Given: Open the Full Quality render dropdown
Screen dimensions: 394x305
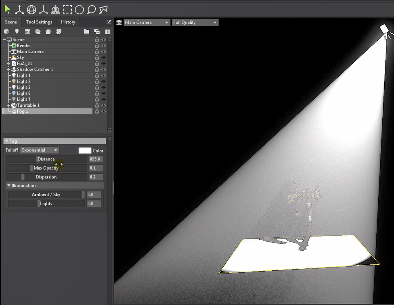Looking at the screenshot, I should 195,23.
